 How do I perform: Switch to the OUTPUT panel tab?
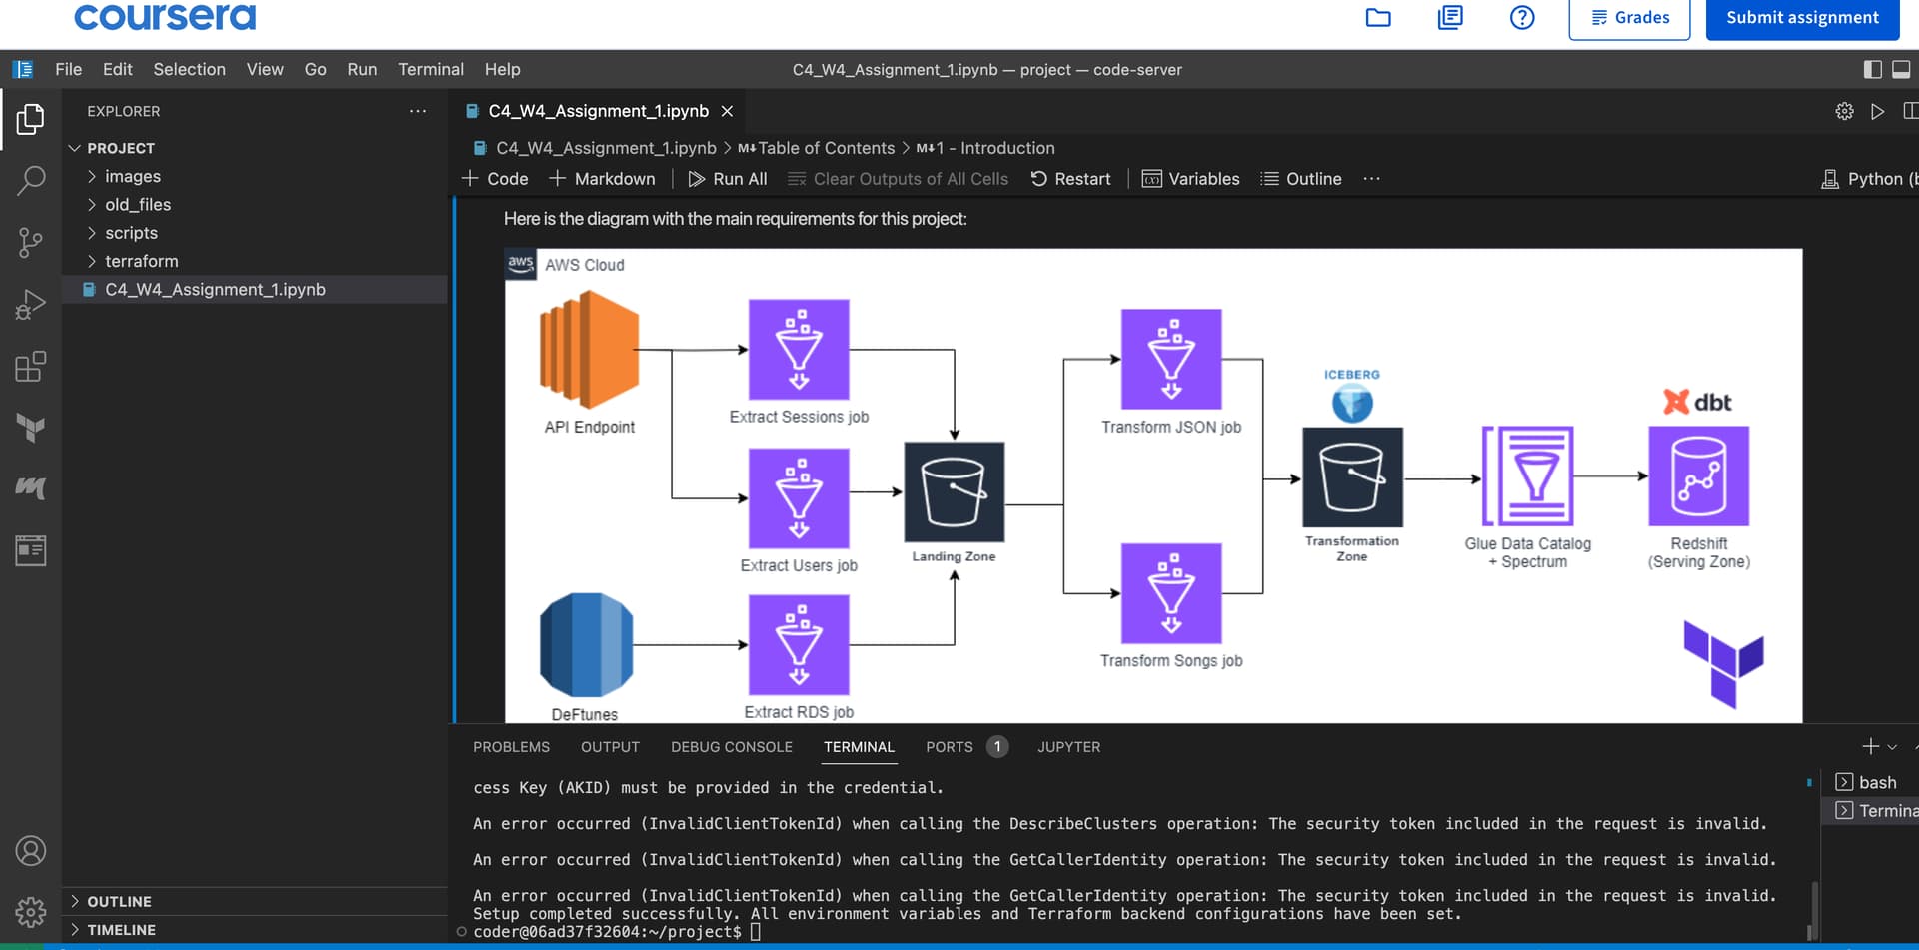pyautogui.click(x=610, y=747)
